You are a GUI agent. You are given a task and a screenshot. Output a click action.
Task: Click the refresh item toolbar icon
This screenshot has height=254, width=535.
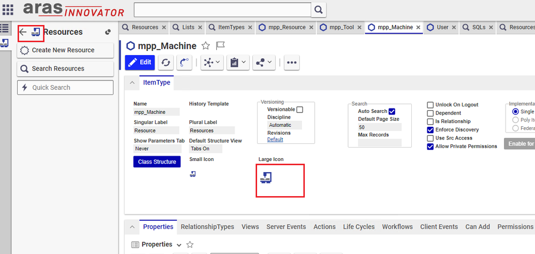[x=166, y=63]
